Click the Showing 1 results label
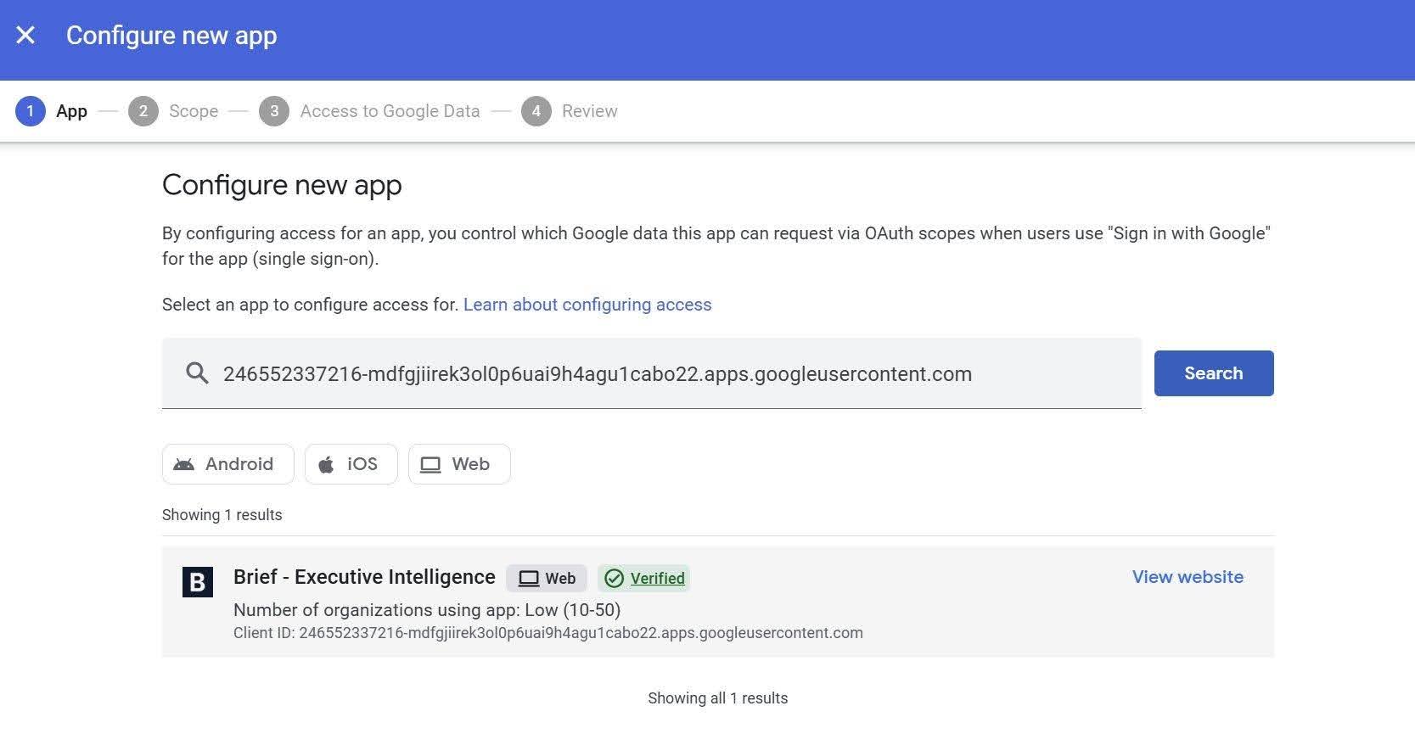Viewport: 1415px width, 734px height. point(222,515)
